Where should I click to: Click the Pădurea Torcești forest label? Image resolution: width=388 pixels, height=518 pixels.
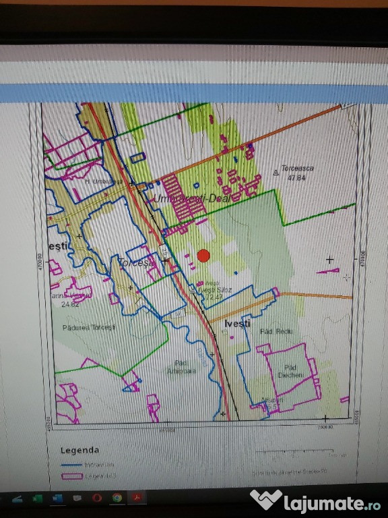[89, 327]
